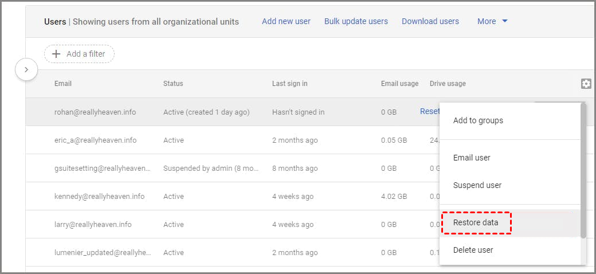Select Email user menu option
Image resolution: width=596 pixels, height=274 pixels.
[x=472, y=158]
